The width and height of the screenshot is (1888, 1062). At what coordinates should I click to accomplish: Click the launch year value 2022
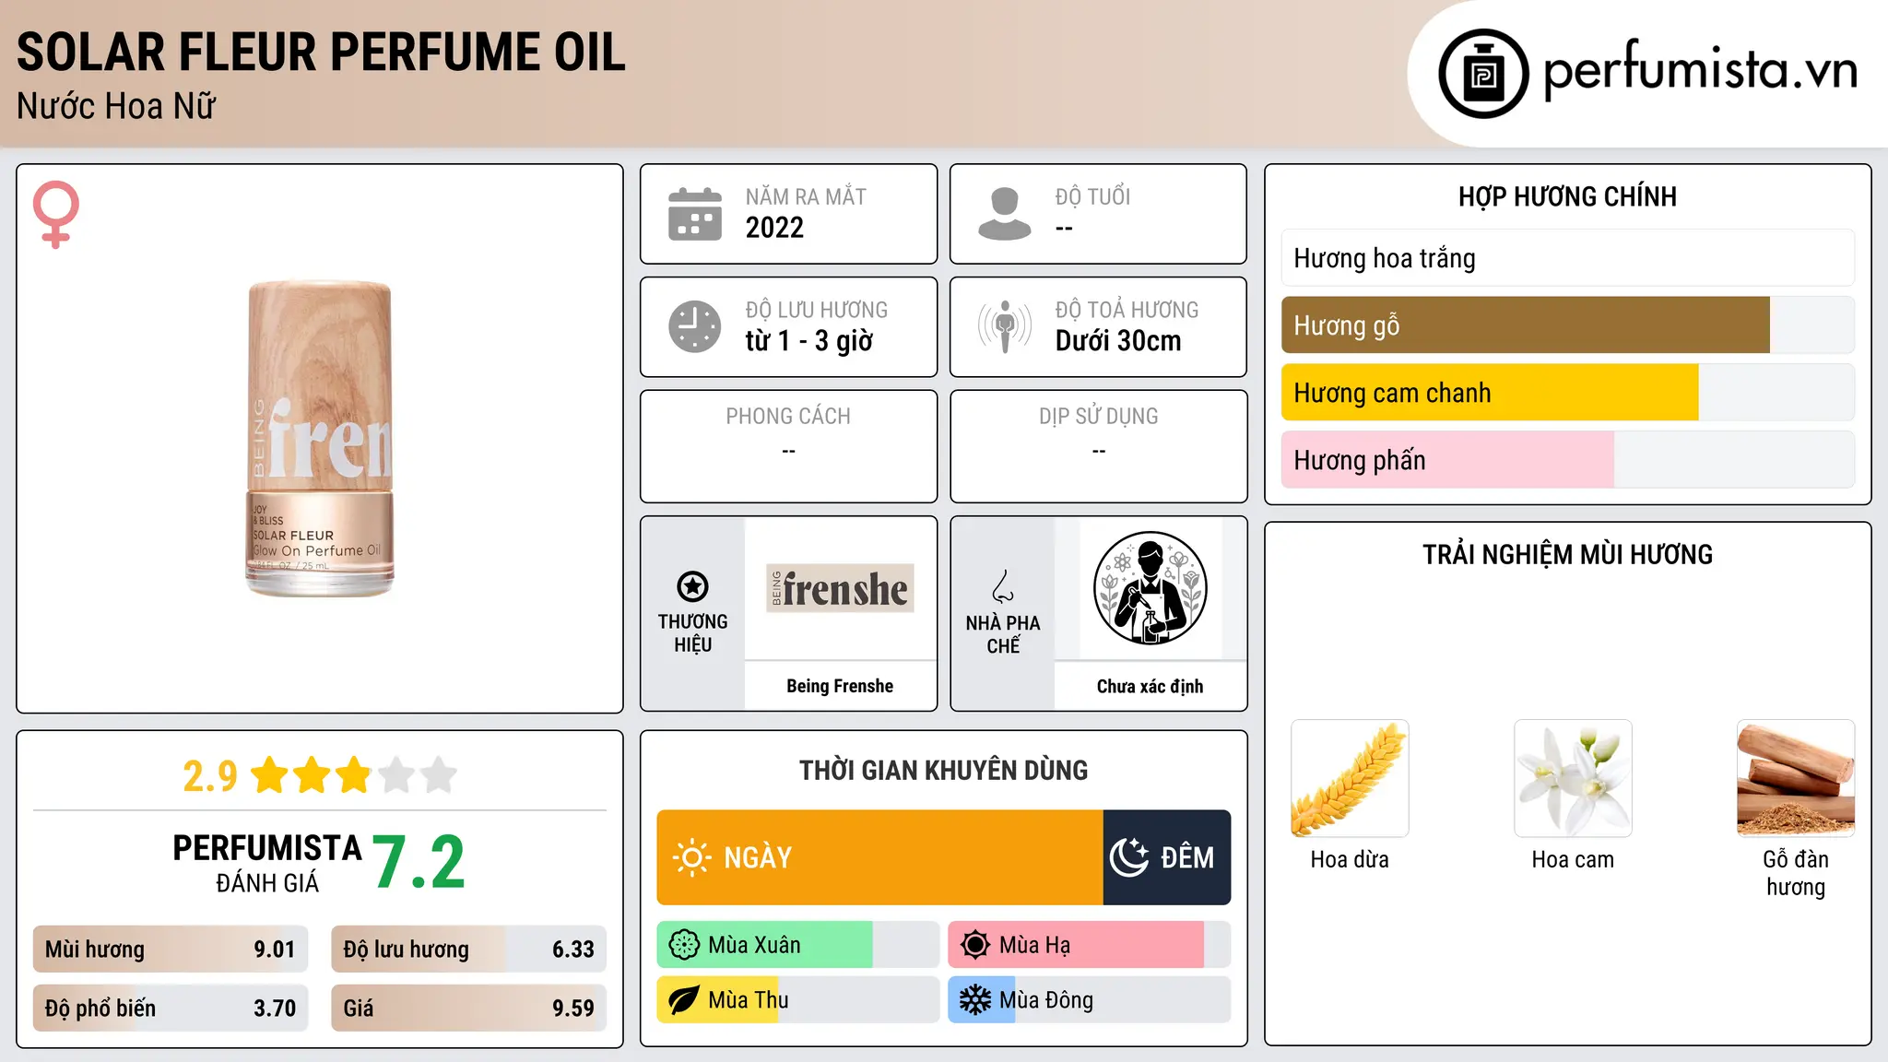tap(774, 228)
